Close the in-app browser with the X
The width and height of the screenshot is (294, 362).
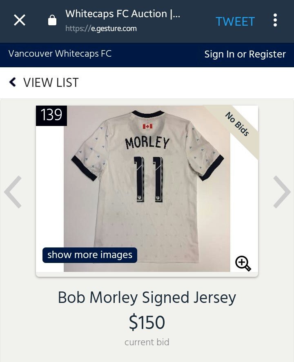pyautogui.click(x=20, y=20)
